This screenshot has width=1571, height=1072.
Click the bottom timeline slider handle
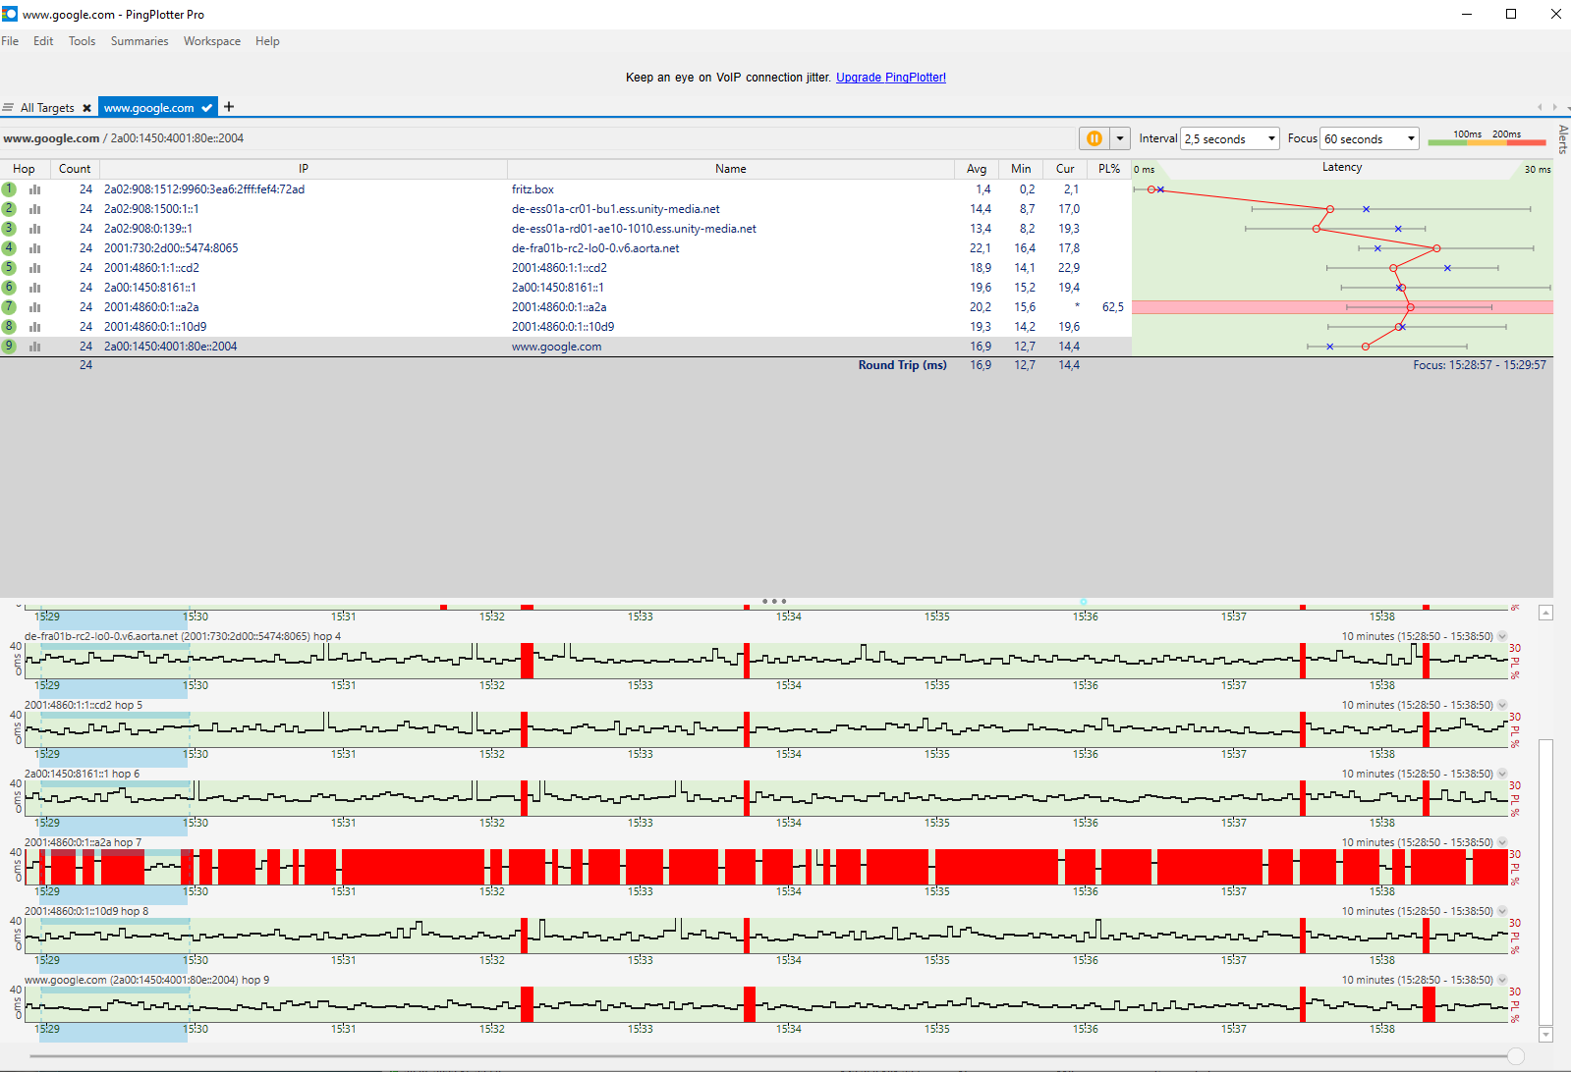(x=1516, y=1056)
